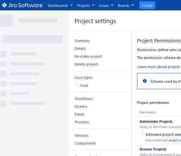181x156 pixels.
Task: Open Components settings page
Action: pyautogui.click(x=85, y=143)
